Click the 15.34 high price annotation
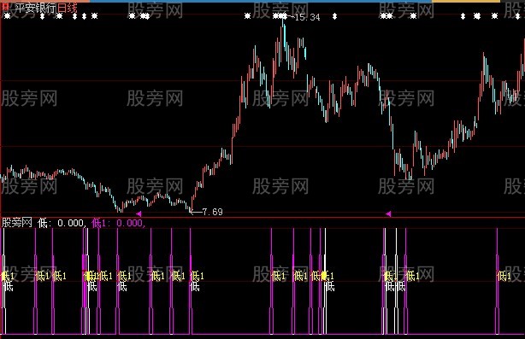This screenshot has height=339, width=525. coord(307,17)
